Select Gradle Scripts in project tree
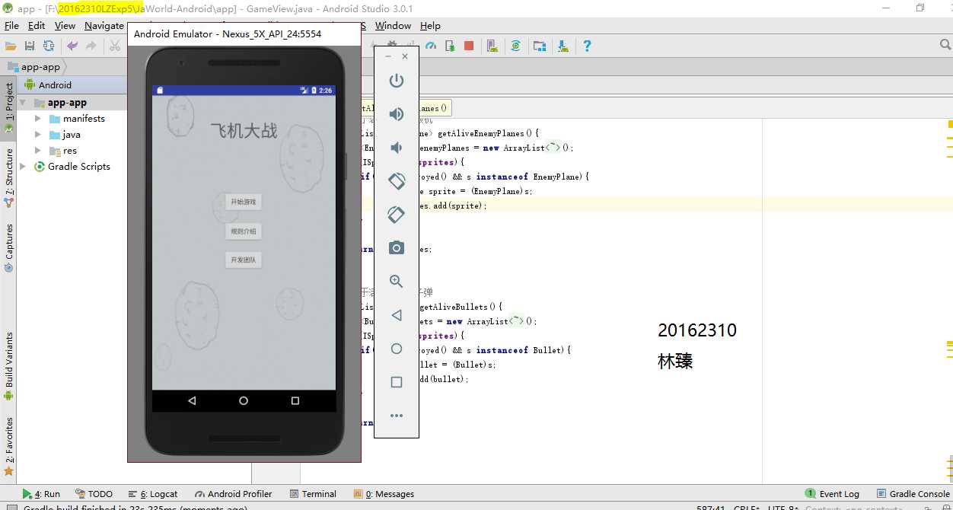Image resolution: width=953 pixels, height=510 pixels. (x=79, y=167)
